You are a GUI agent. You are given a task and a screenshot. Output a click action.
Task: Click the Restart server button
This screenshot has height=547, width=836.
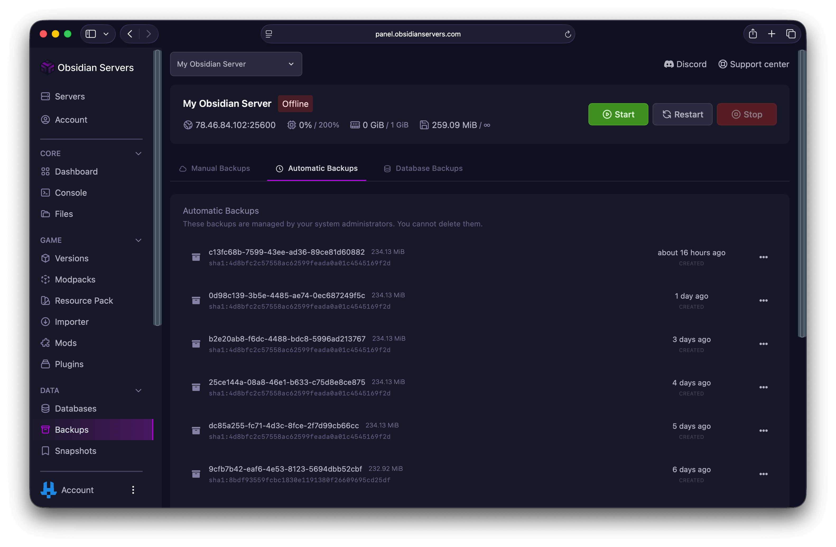click(682, 114)
